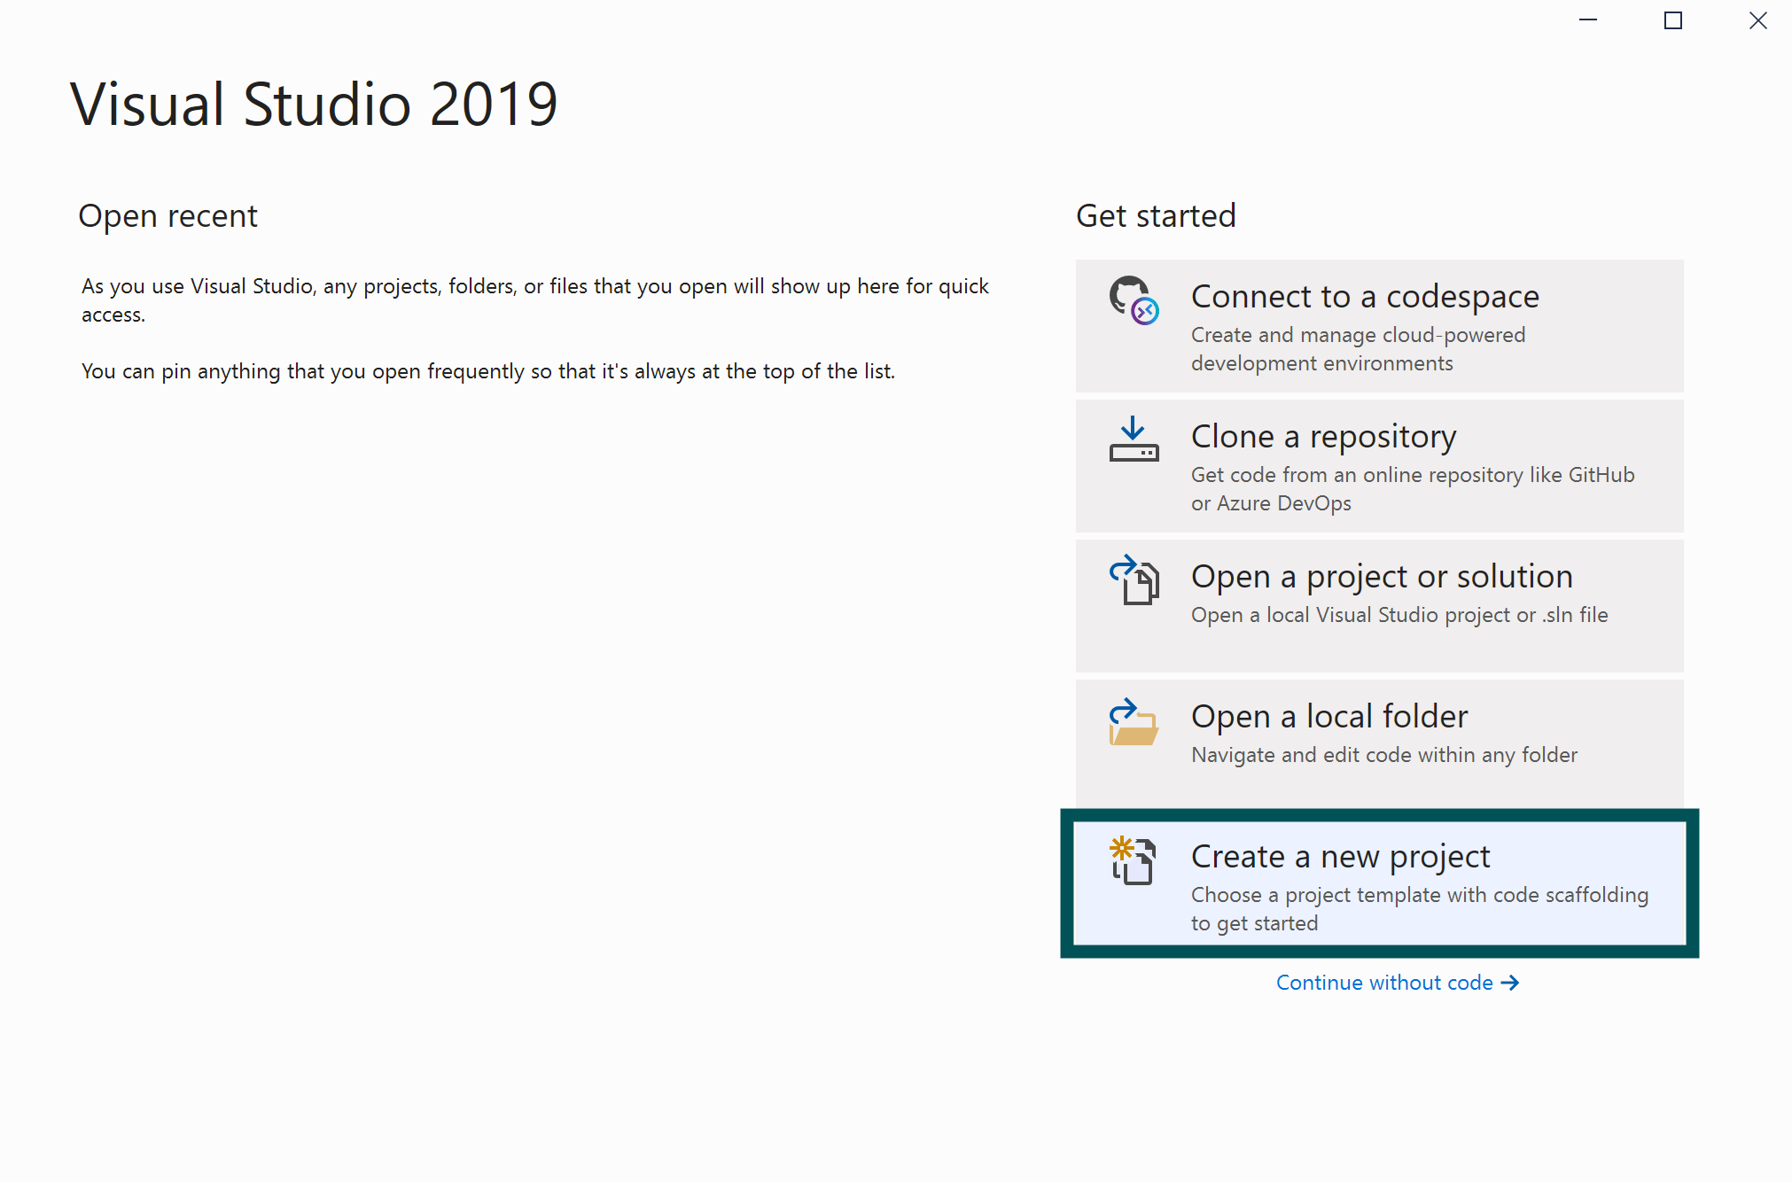
Task: Click the 'Get code from an online repository' text
Action: click(1413, 489)
